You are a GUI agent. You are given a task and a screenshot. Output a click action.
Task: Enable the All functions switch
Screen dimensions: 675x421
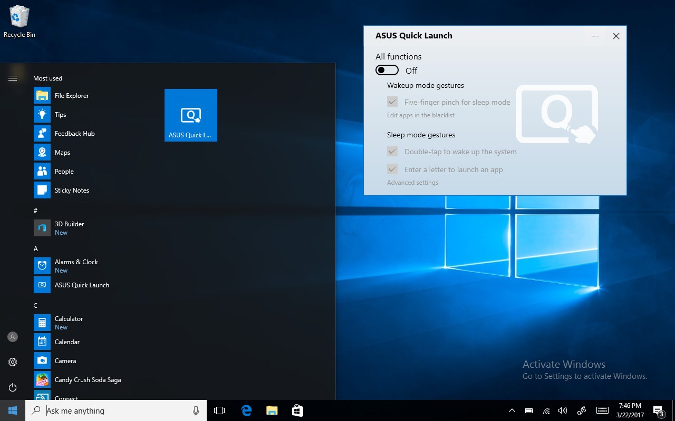point(387,70)
